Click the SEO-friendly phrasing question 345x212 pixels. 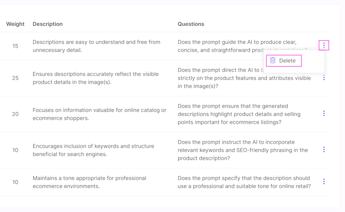tap(243, 150)
